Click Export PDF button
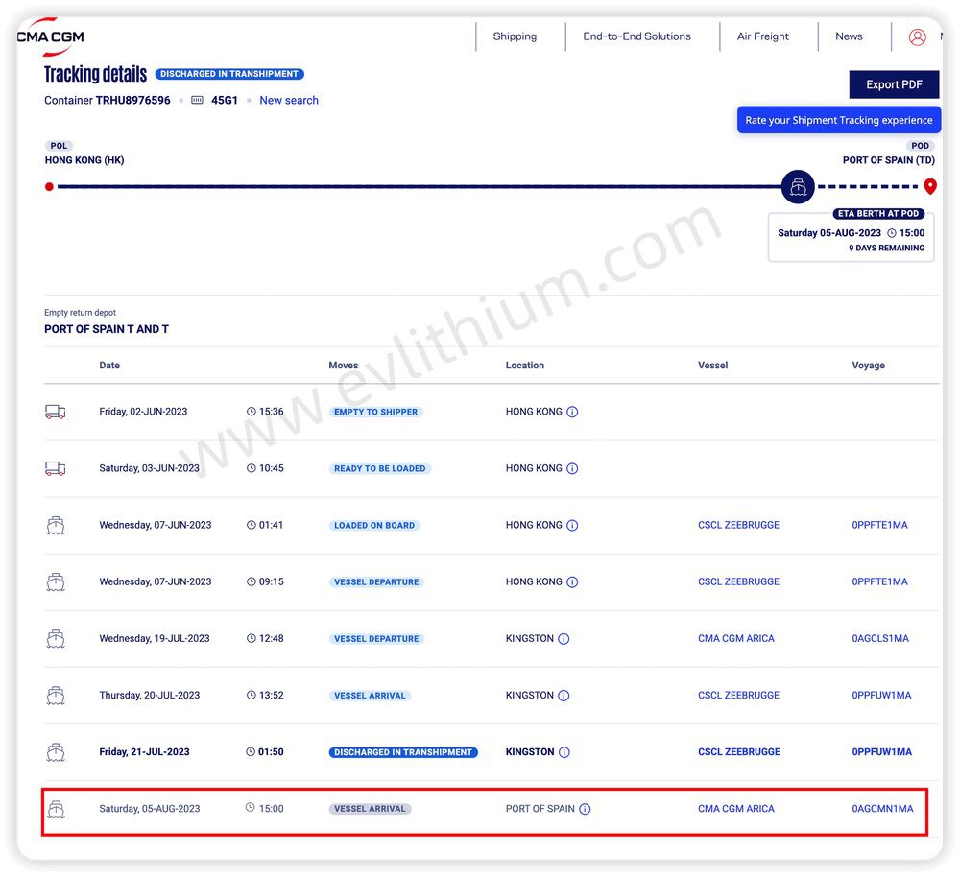The height and width of the screenshot is (877, 960). coord(894,84)
